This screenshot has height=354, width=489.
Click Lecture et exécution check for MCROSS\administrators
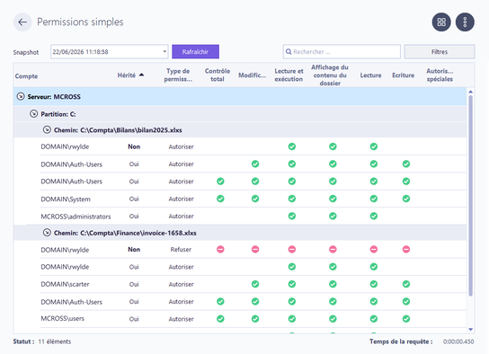(292, 216)
